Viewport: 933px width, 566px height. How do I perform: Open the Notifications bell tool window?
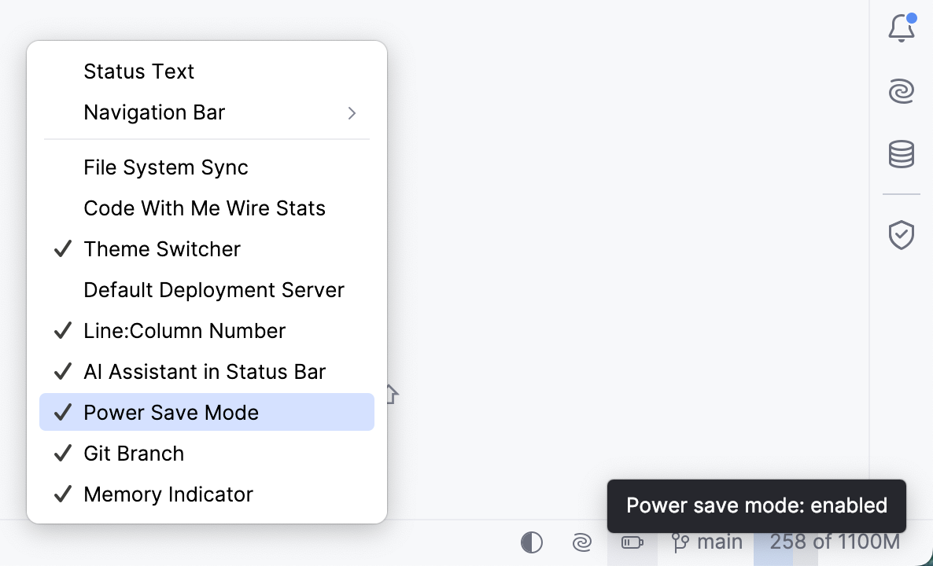[901, 27]
